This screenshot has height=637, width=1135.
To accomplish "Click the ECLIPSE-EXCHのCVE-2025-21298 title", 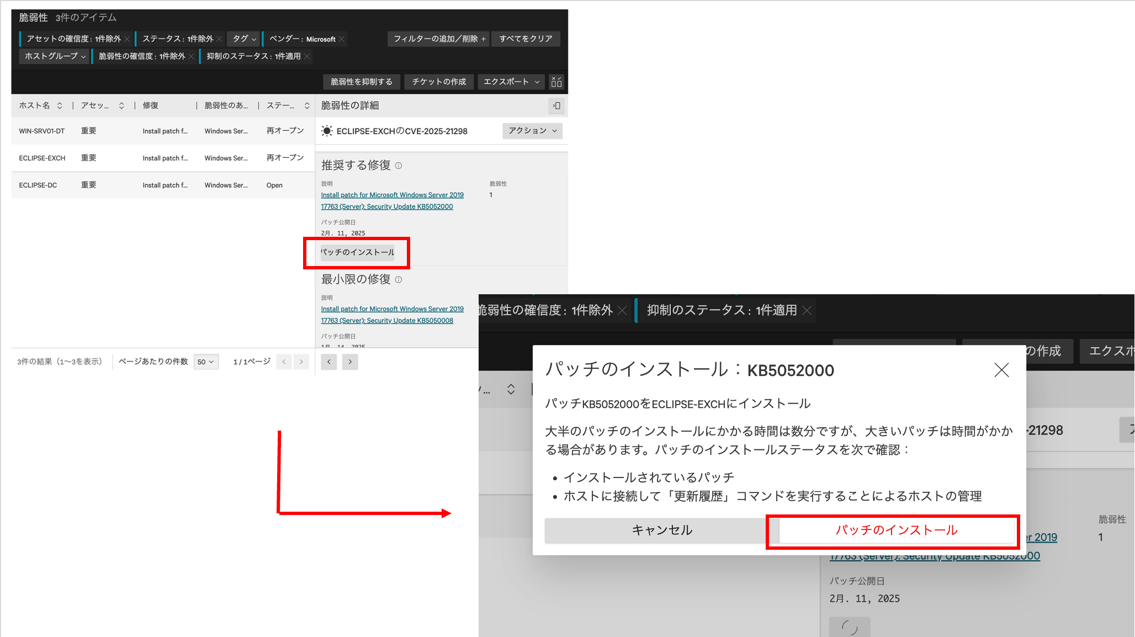I will pos(402,131).
